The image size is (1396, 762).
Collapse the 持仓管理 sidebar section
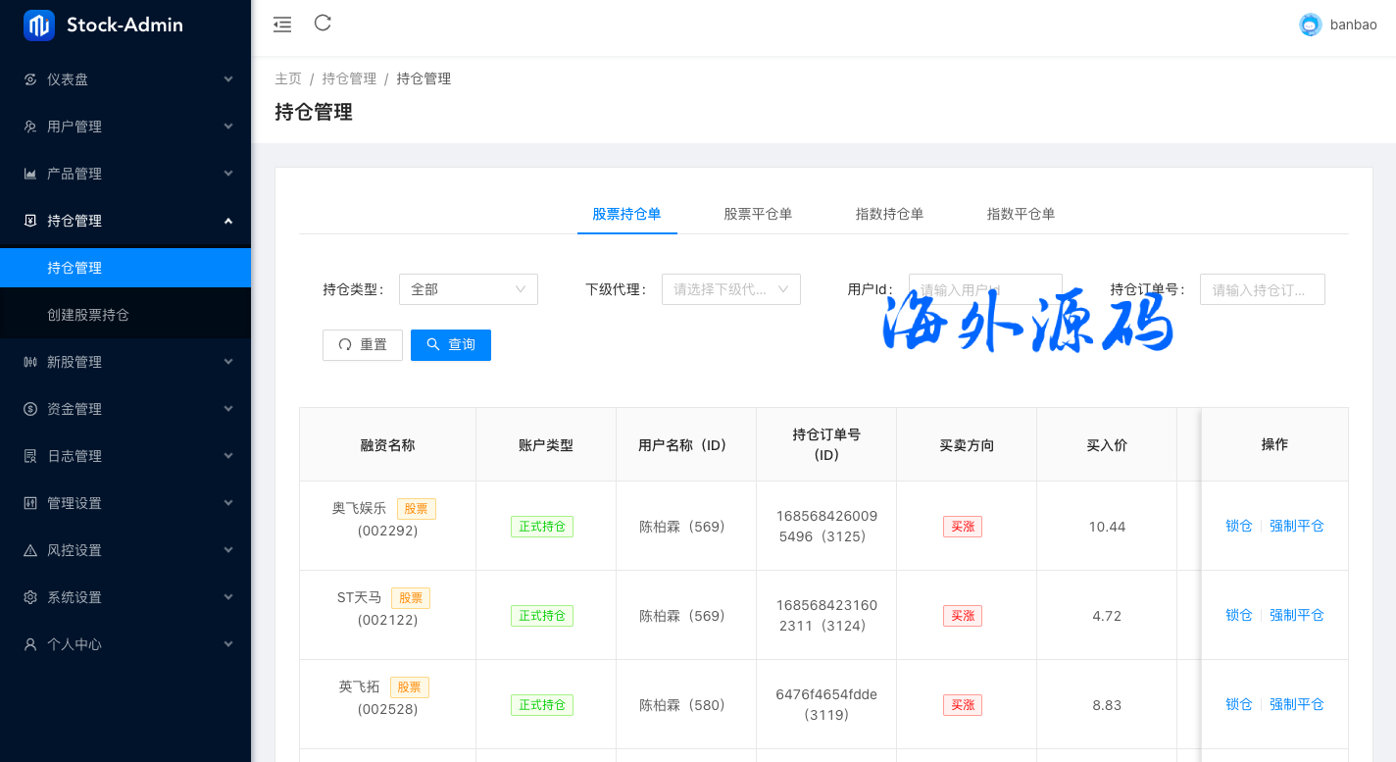pyautogui.click(x=125, y=221)
